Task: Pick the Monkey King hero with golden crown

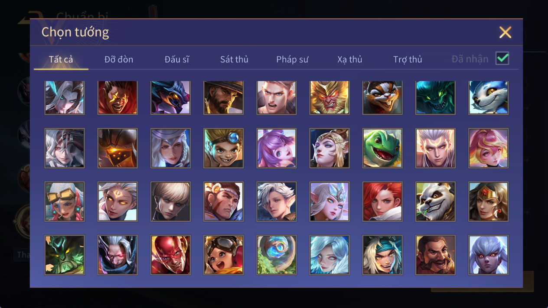Action: 329,97
